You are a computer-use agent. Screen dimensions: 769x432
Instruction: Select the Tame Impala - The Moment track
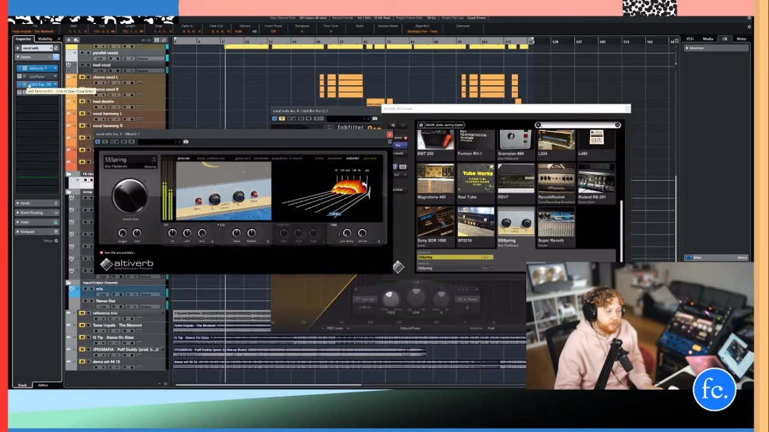point(117,325)
